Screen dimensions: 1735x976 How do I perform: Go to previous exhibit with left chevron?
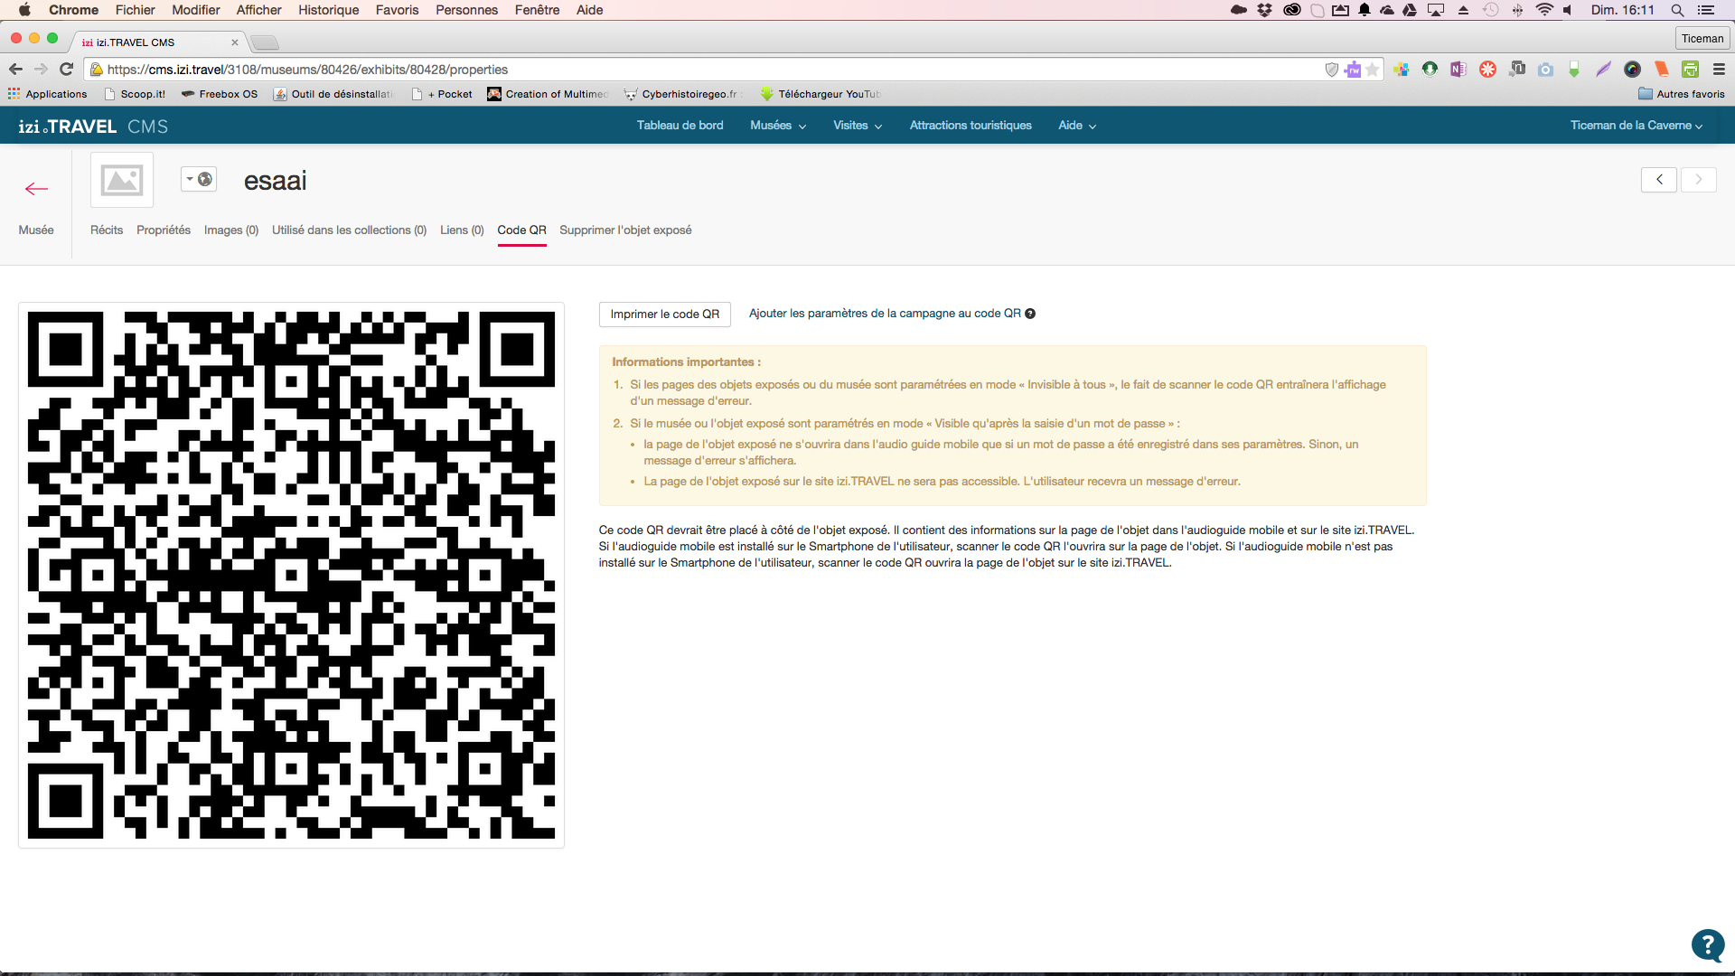1659,179
